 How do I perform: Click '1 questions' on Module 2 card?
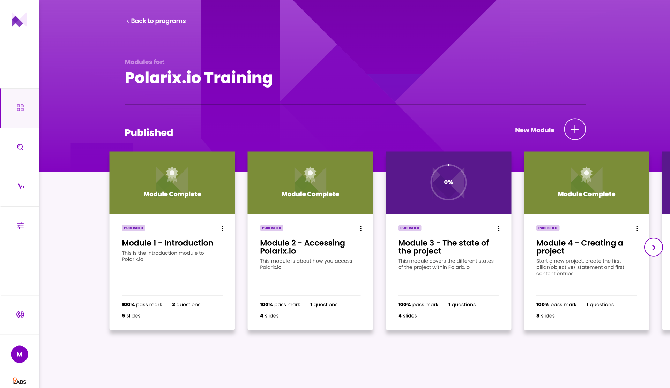[324, 305]
